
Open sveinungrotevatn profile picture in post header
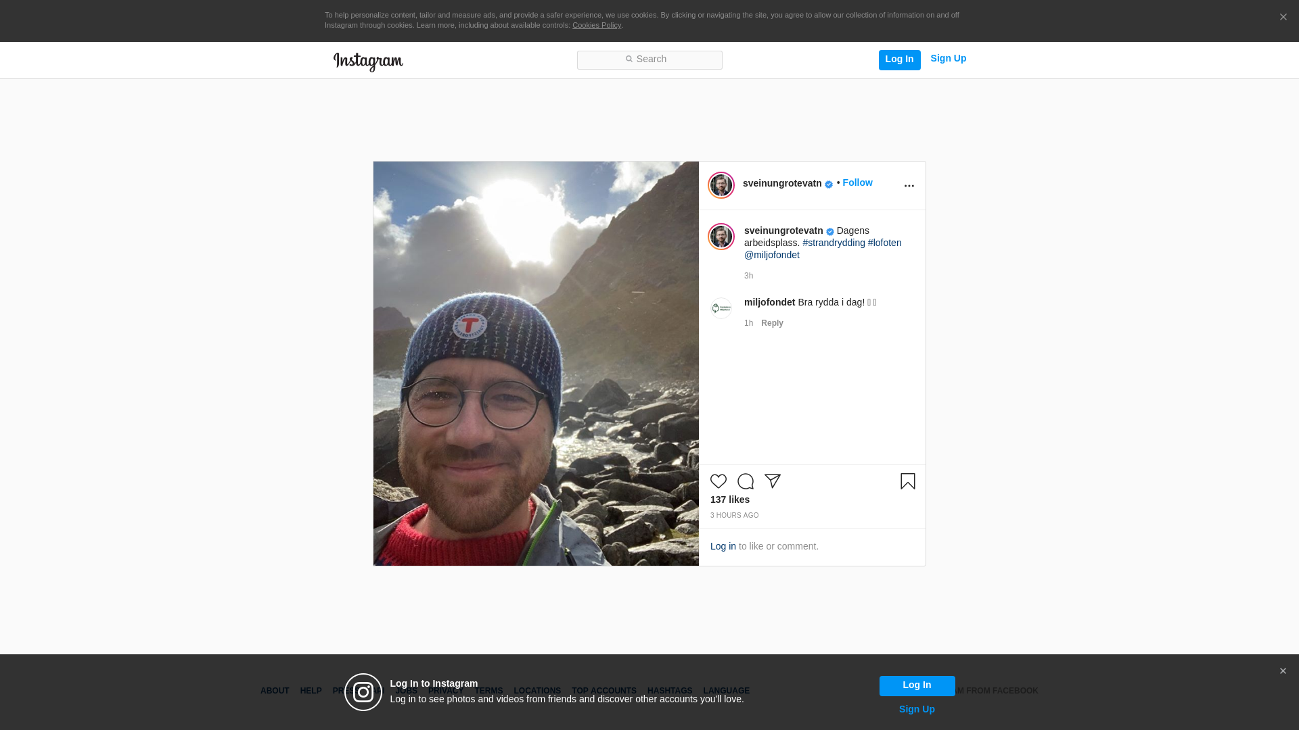pos(721,185)
